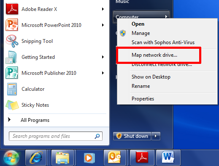Image resolution: width=219 pixels, height=166 pixels.
Task: Click the Windows Start orb
Action: (11, 158)
